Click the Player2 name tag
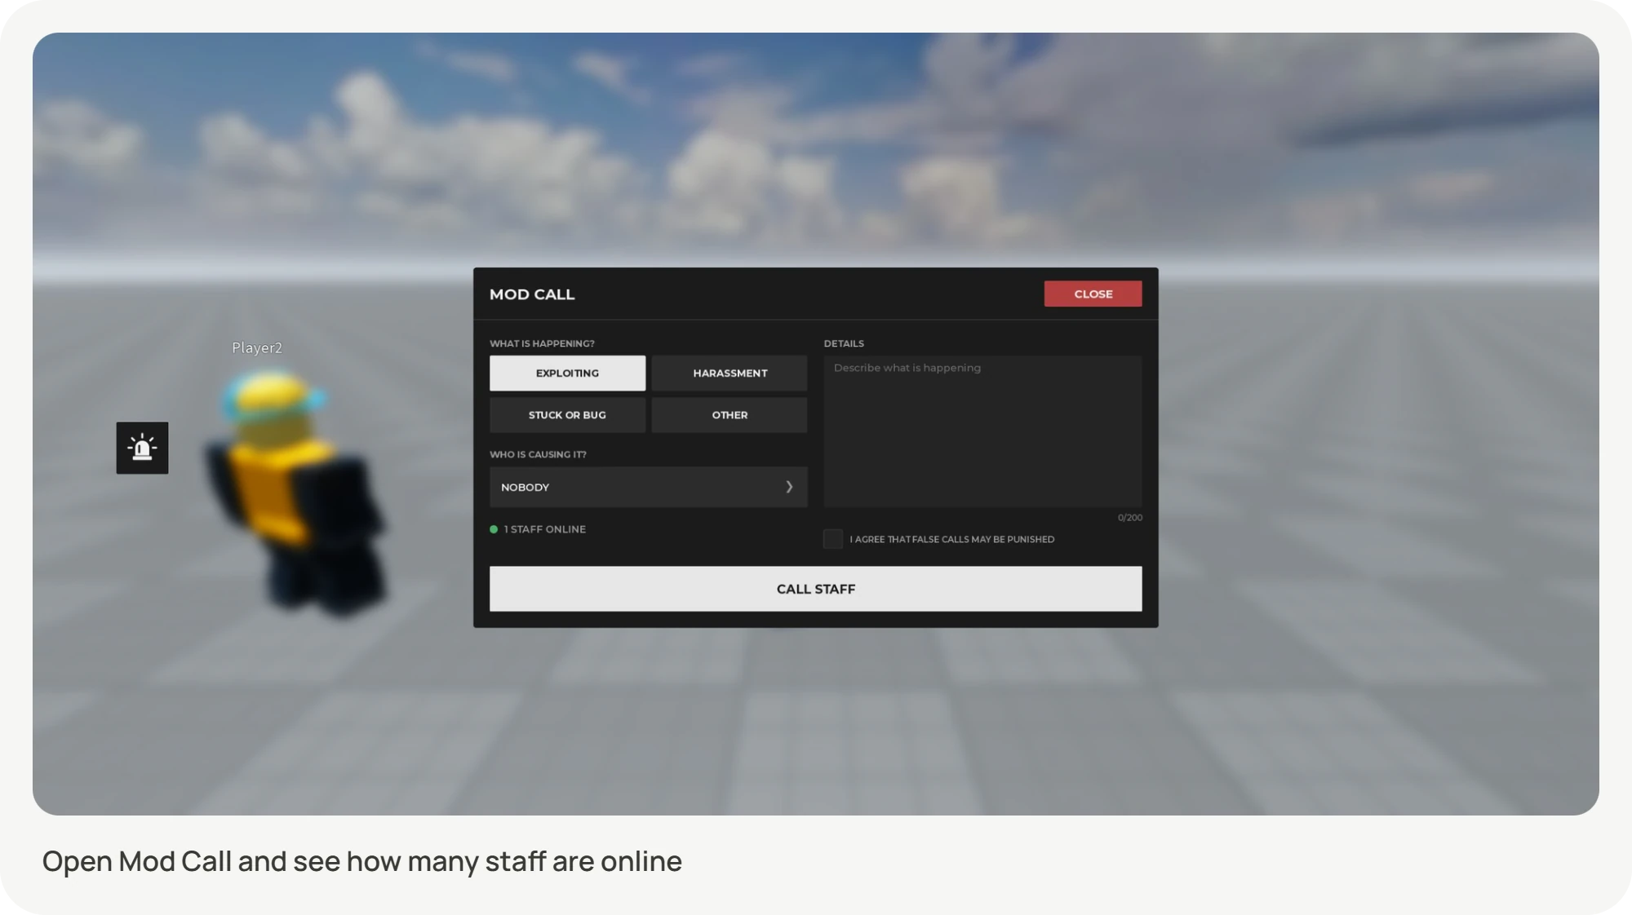Screen dimensions: 1632x915 click(257, 347)
